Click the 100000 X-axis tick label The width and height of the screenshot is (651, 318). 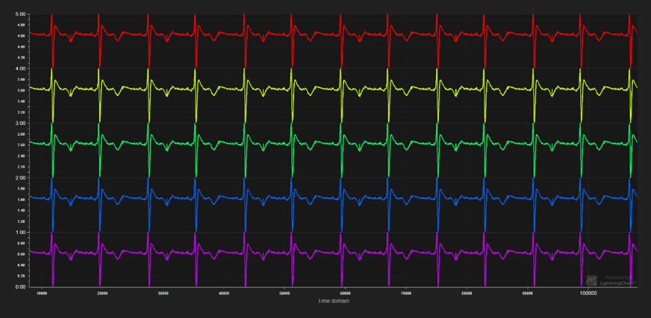pos(588,293)
